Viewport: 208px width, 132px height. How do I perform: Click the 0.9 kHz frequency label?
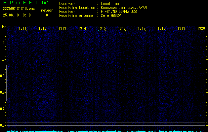[x=3, y=76]
